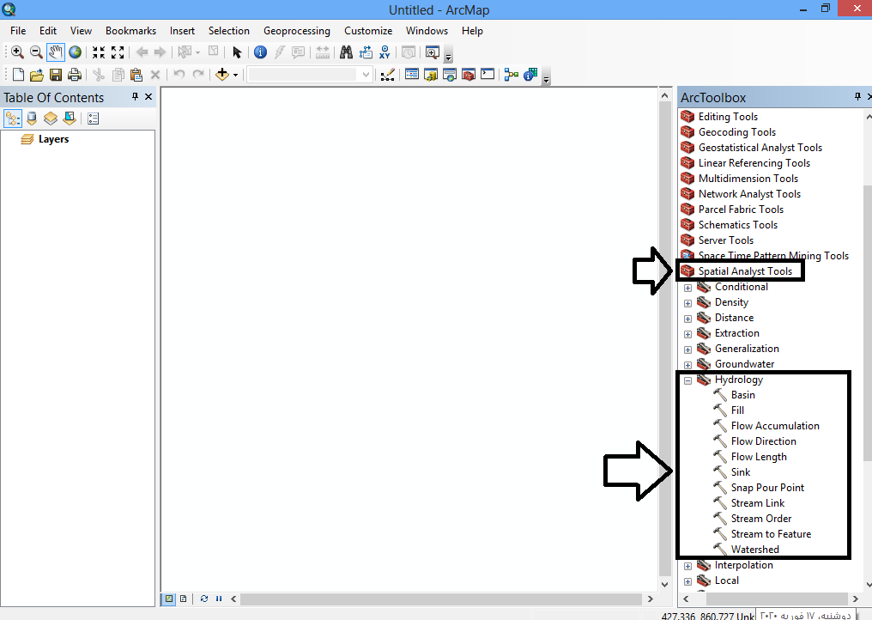Click Fixed Zoom In icon
The height and width of the screenshot is (620, 872).
(x=99, y=52)
